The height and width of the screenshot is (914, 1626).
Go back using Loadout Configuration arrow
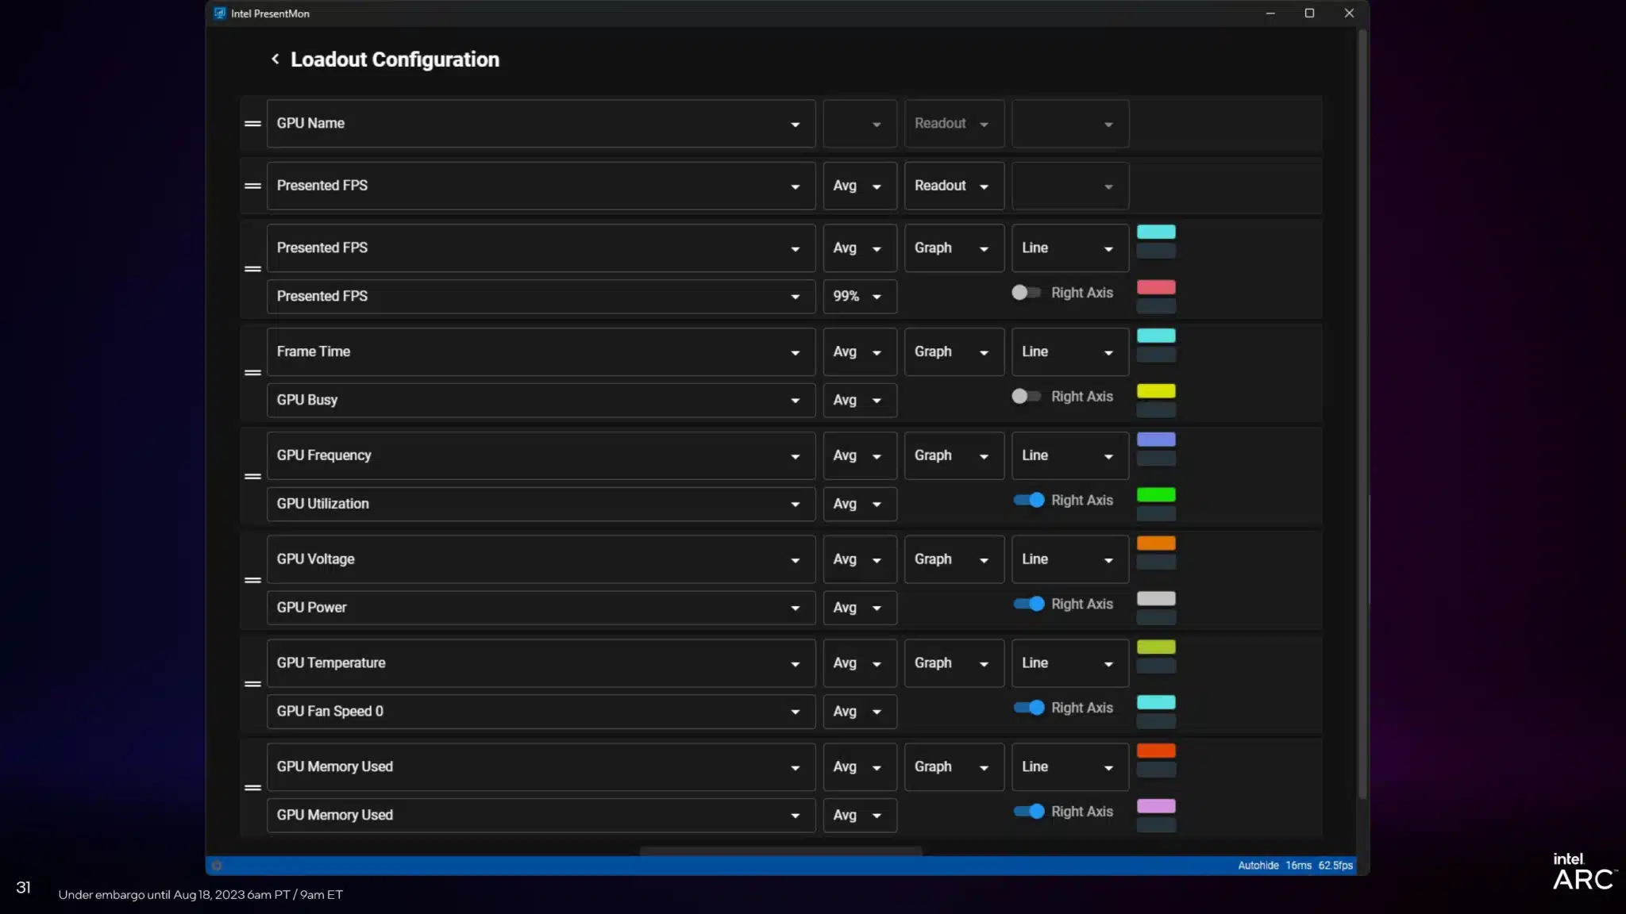pos(275,59)
